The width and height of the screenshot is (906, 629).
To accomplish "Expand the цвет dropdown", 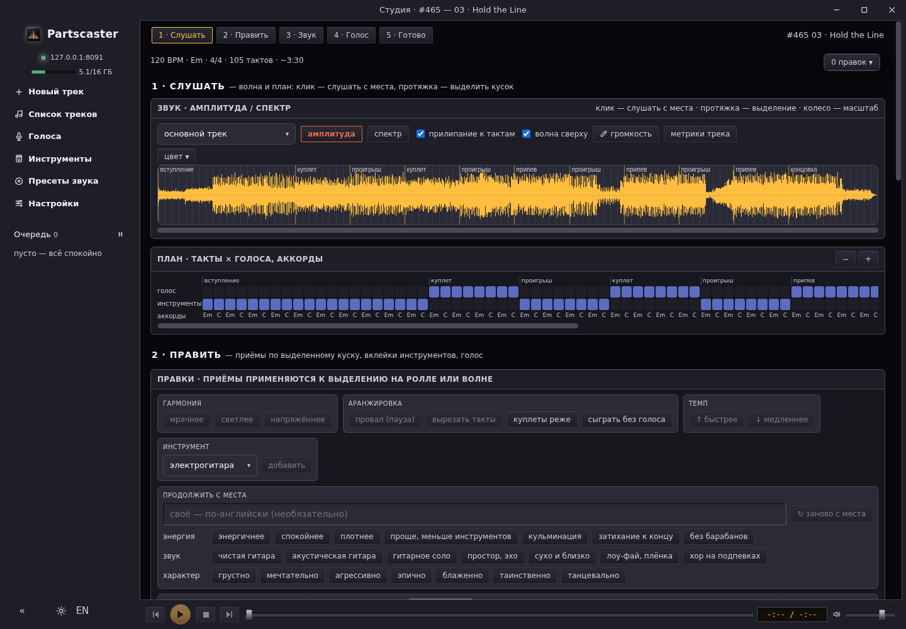I will (x=176, y=157).
